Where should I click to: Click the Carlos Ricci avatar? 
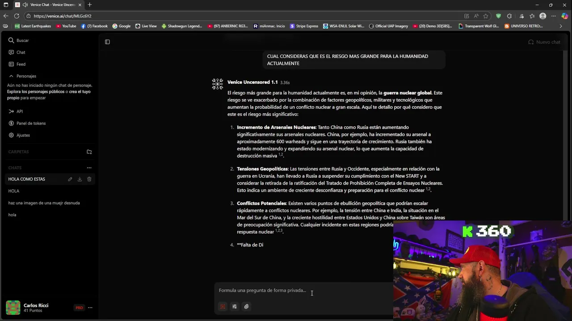13,308
